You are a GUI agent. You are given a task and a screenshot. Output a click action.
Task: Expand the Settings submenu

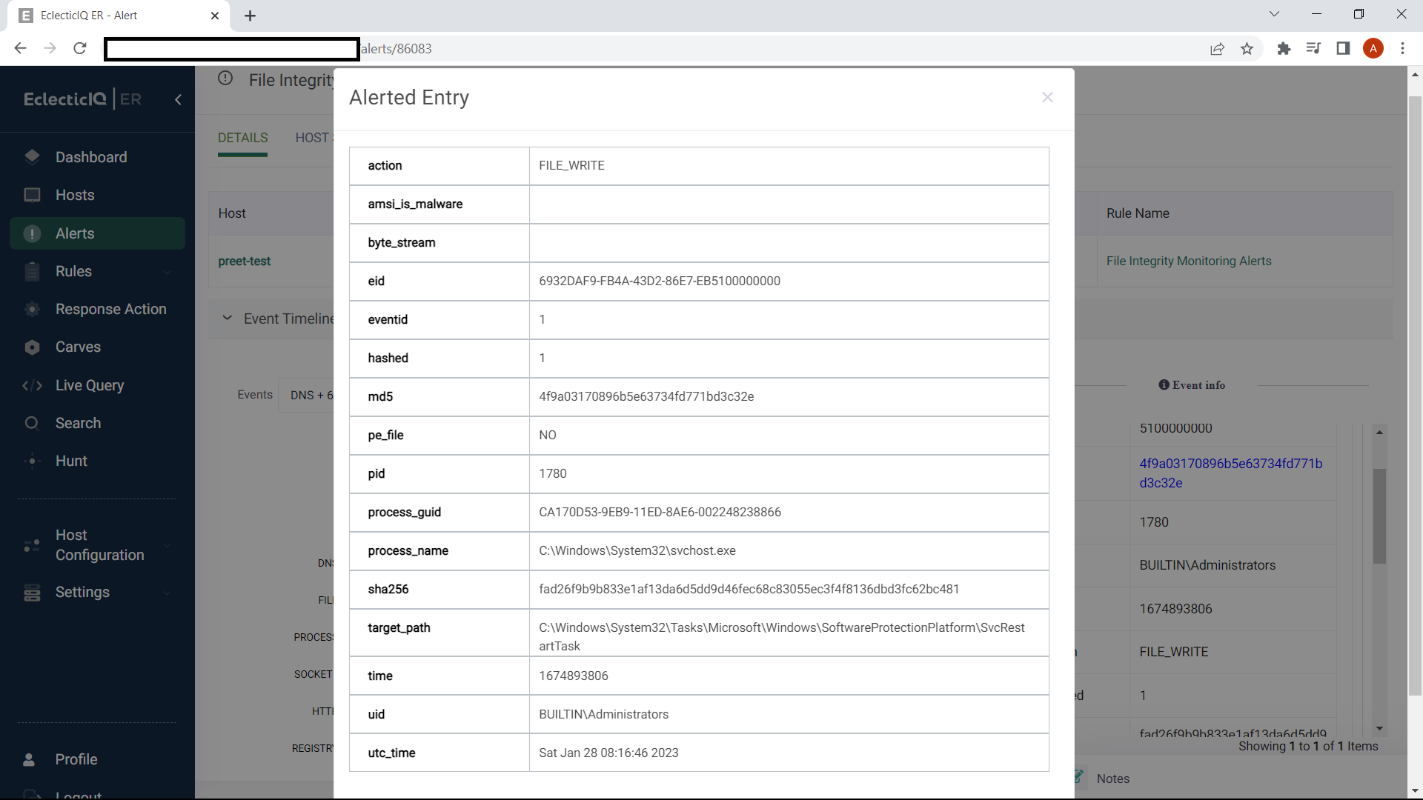[167, 593]
